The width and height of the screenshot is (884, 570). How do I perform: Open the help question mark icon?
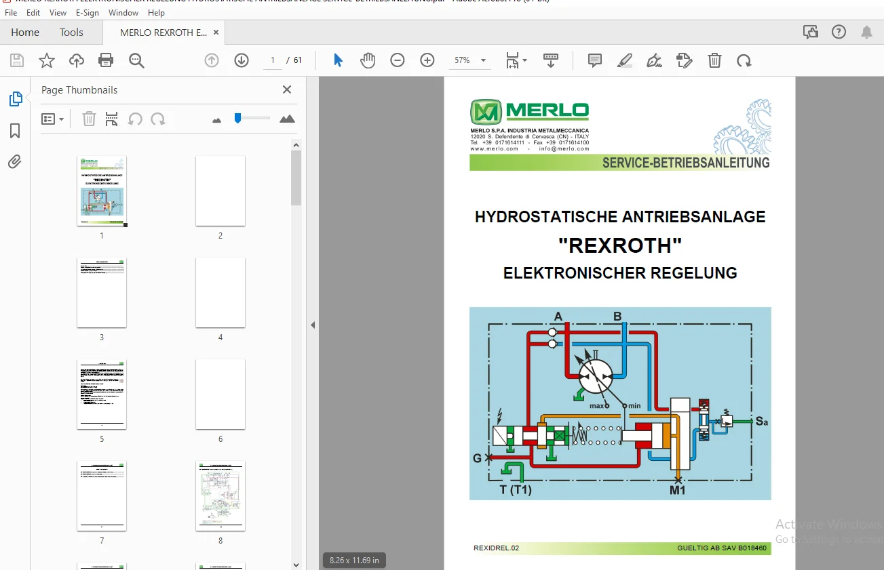[839, 32]
